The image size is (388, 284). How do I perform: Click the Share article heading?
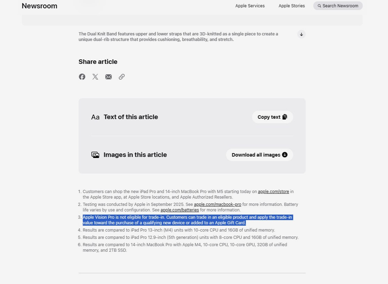click(x=98, y=62)
